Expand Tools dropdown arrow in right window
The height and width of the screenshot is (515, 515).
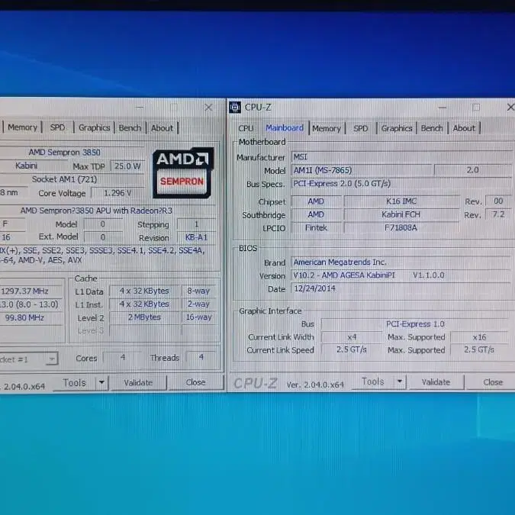pos(400,381)
